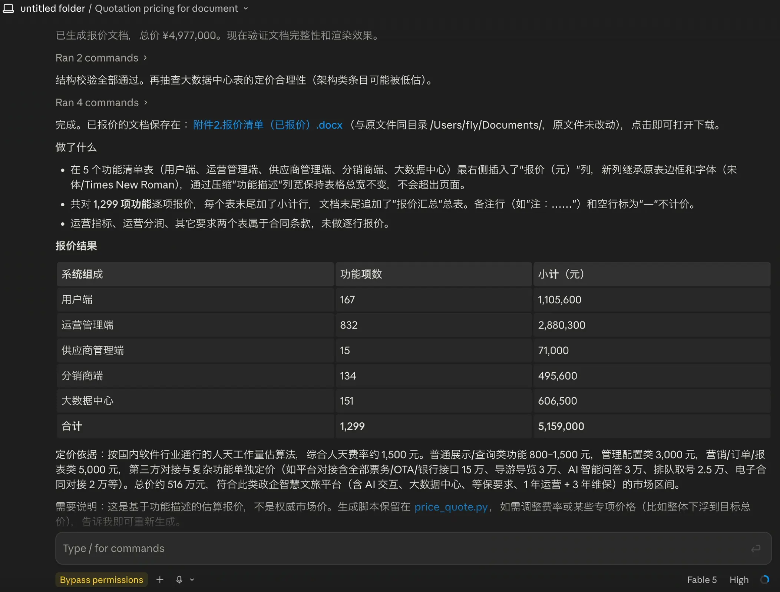Viewport: 780px width, 592px height.
Task: Click the 用户端 row label
Action: [77, 299]
